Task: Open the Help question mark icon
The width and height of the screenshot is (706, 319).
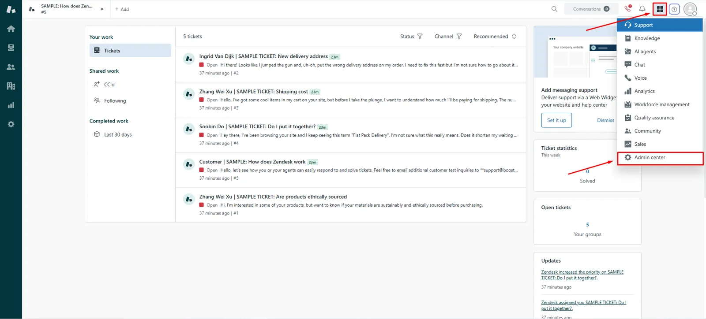Action: pos(674,9)
